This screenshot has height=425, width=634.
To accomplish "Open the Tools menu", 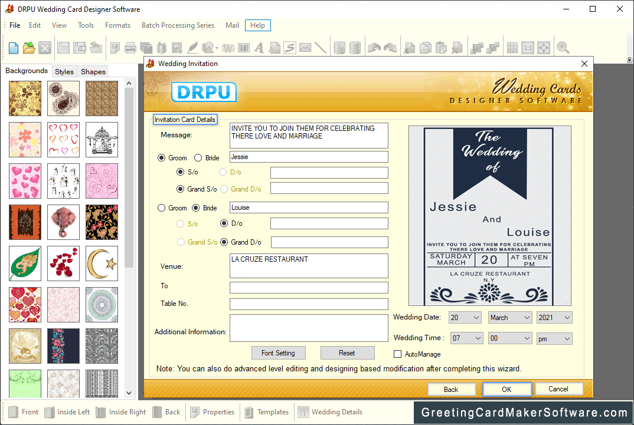I will pos(86,25).
